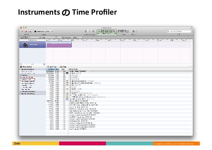This screenshot has width=212, height=150.
Task: Toggle the middle View segment for Detail pane
Action: 124,31
